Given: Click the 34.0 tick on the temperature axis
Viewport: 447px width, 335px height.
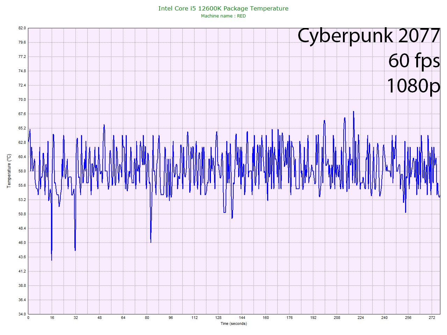Looking at the screenshot, I should coord(22,314).
